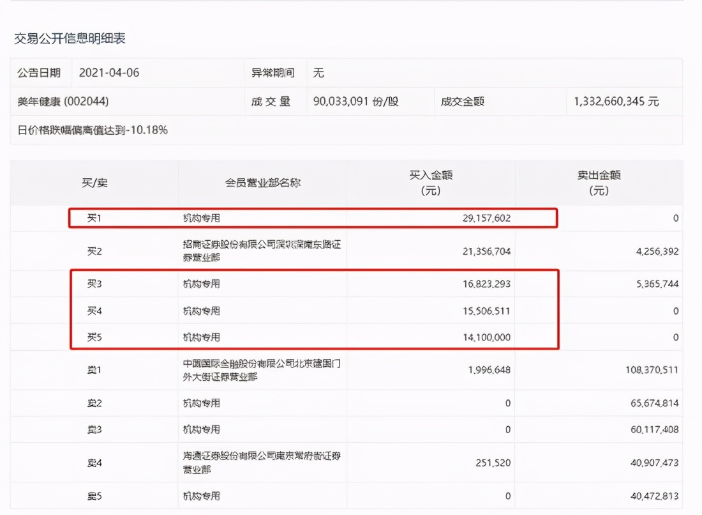The height and width of the screenshot is (515, 702).
Task: Click the turnover amount 1,332,660,345 元
Action: (616, 102)
